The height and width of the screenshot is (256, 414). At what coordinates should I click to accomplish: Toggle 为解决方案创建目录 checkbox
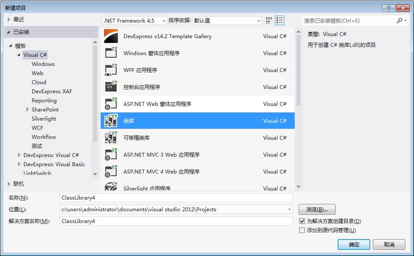302,221
